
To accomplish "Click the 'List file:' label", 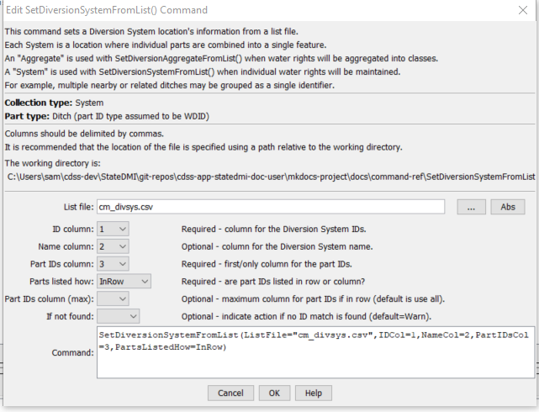I will pyautogui.click(x=78, y=207).
